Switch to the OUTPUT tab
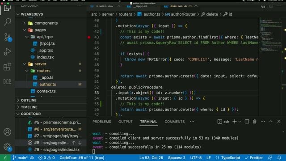The image size is (286, 161). [125, 122]
